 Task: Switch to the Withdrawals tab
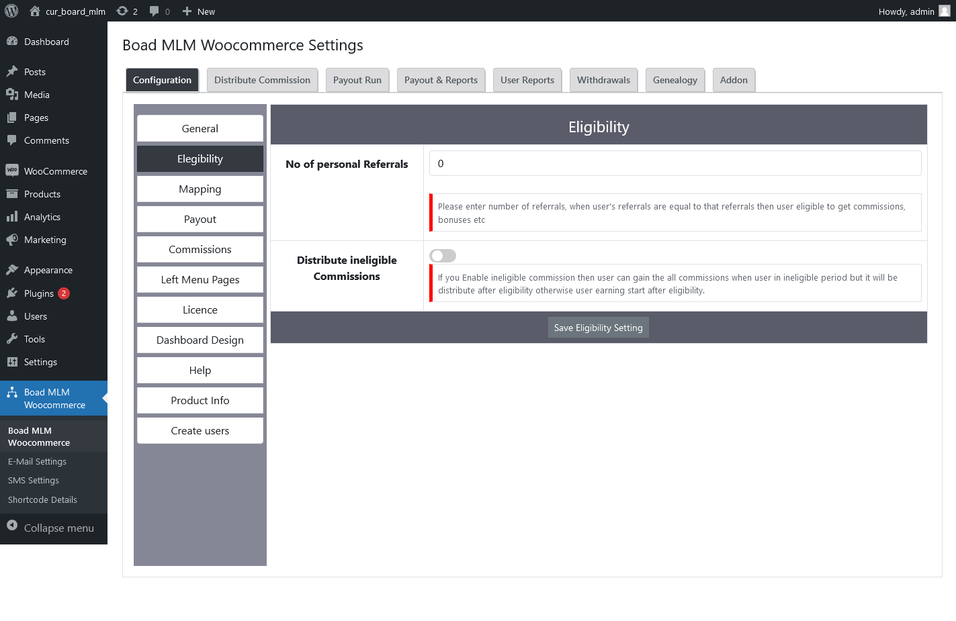click(603, 80)
